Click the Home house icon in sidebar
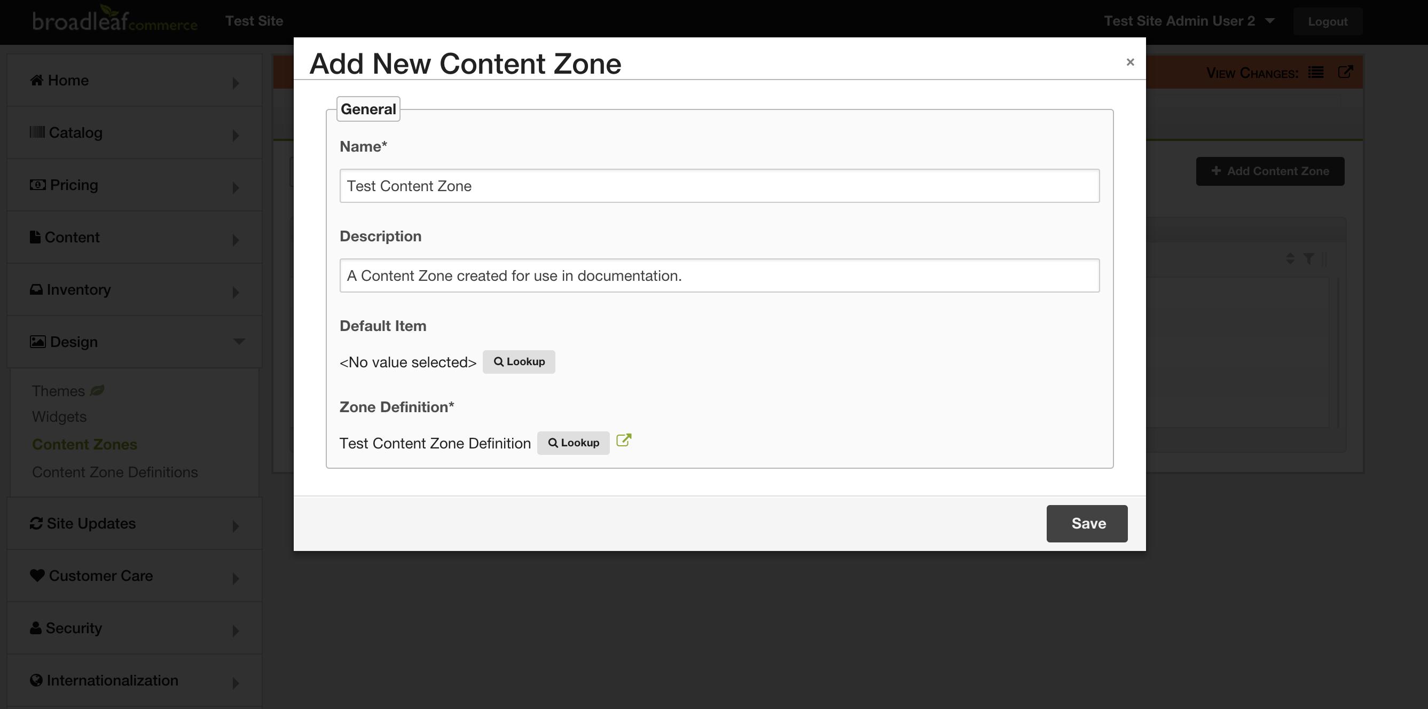Image resolution: width=1428 pixels, height=709 pixels. click(x=37, y=81)
